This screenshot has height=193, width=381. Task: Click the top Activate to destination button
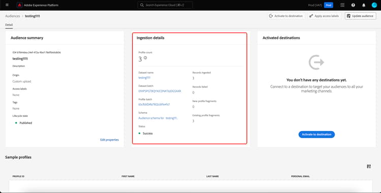286,16
